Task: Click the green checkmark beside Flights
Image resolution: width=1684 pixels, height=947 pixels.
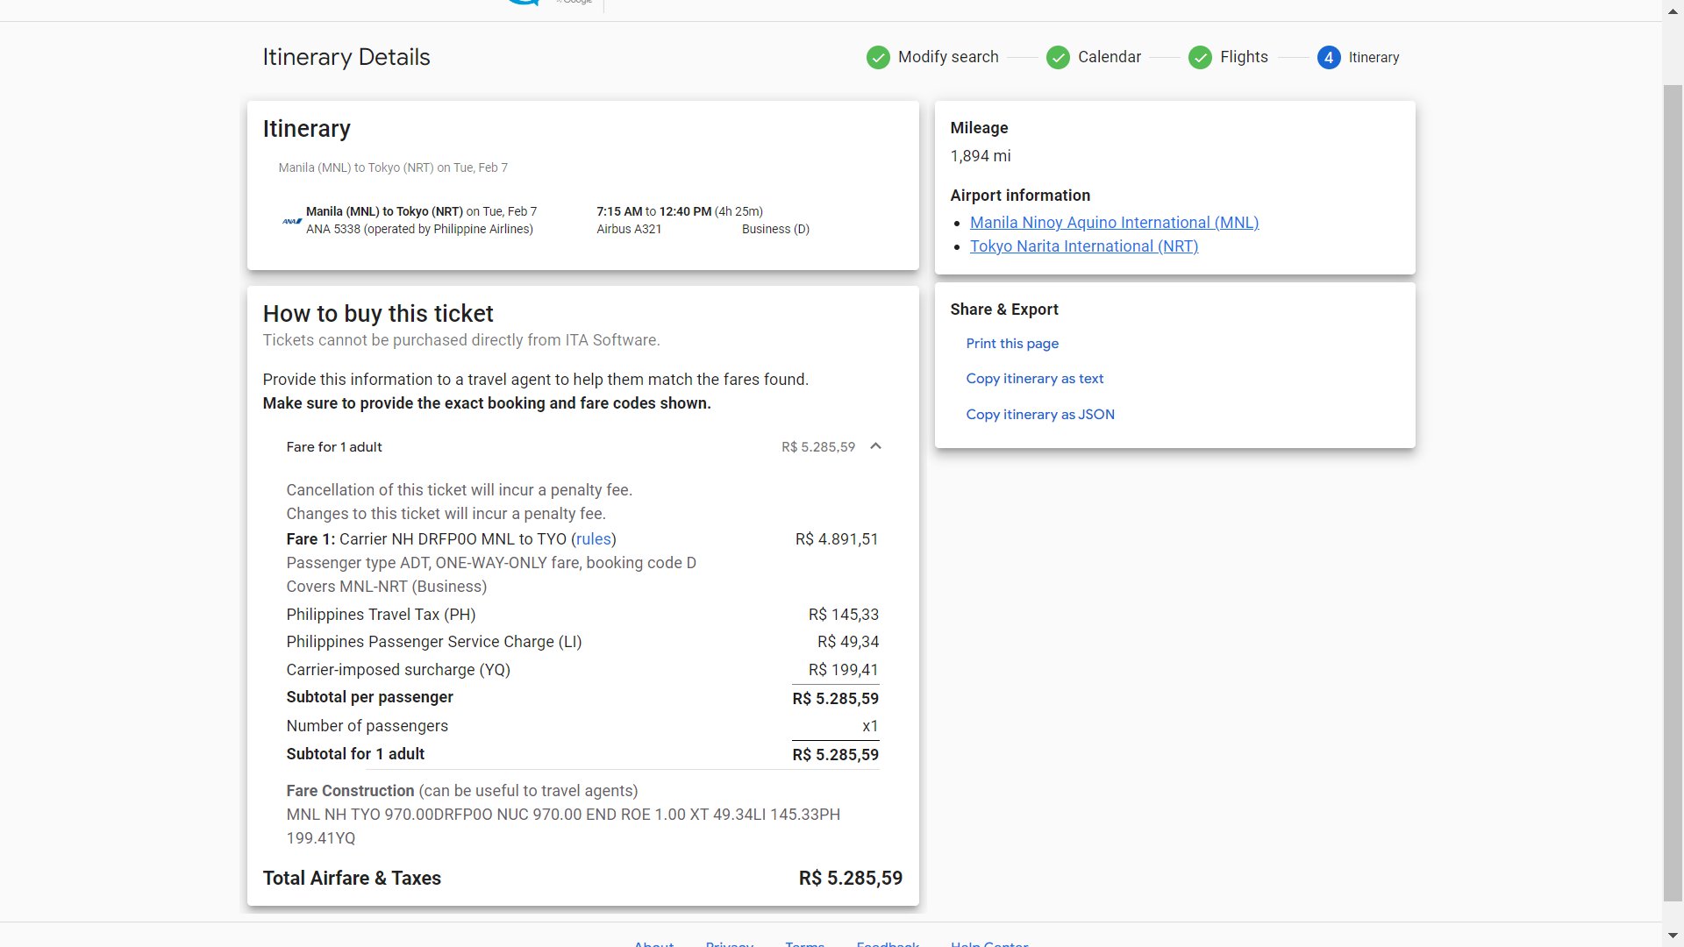Action: [1200, 58]
